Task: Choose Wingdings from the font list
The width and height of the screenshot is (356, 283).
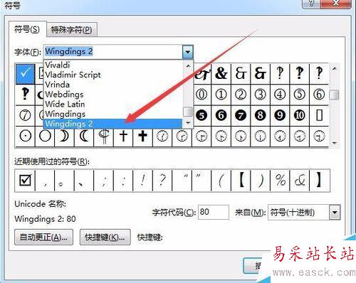Action: (113, 114)
